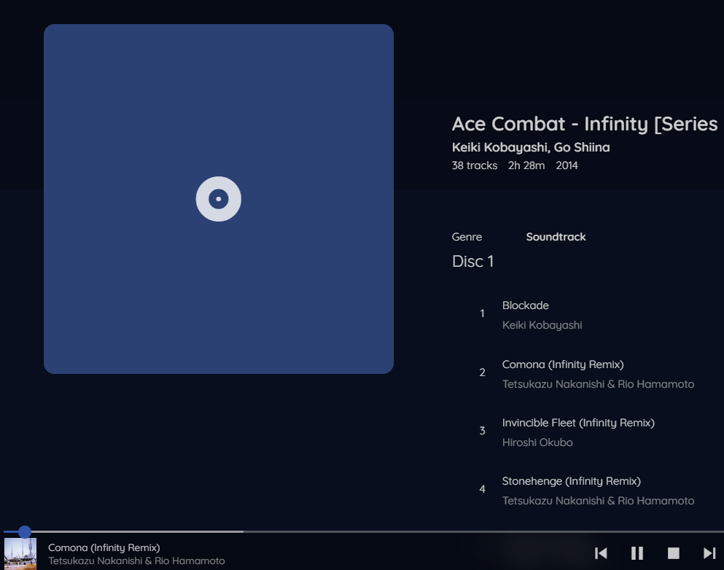Click artist Hiroshi Okubo under Invincible Fleet

click(537, 442)
